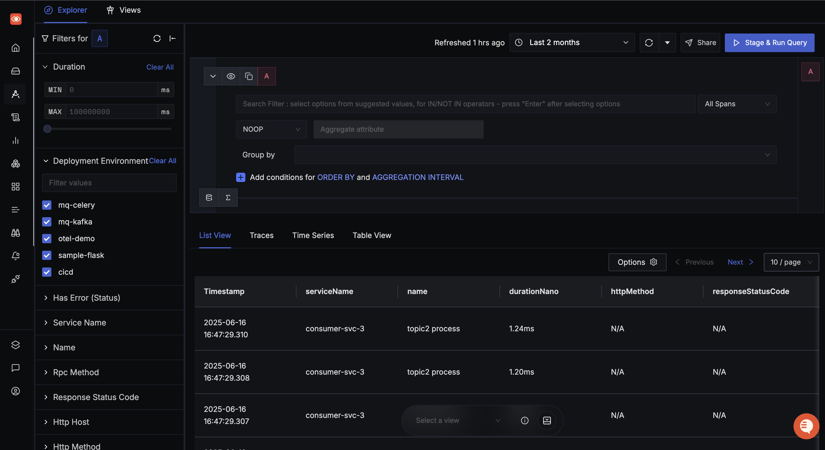Screen dimensions: 825x450
Task: Uncheck the mq-kafka environment checkbox
Action: [x=47, y=222]
